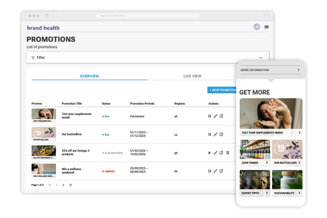Click the pencil icon for Omega-3 promotion
This screenshot has width=327, height=218.
(x=216, y=153)
